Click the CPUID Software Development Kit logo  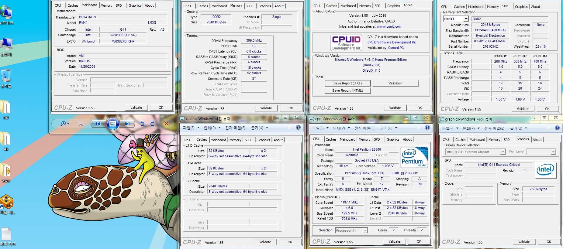[346, 43]
